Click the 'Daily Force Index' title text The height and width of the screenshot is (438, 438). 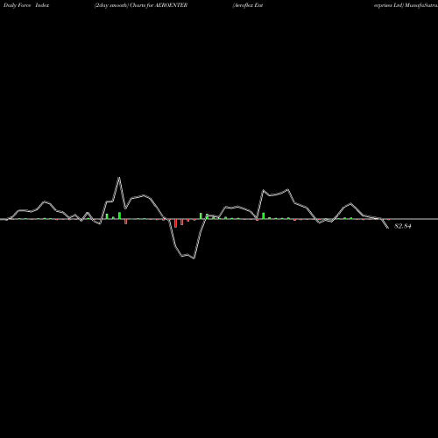(x=26, y=5)
